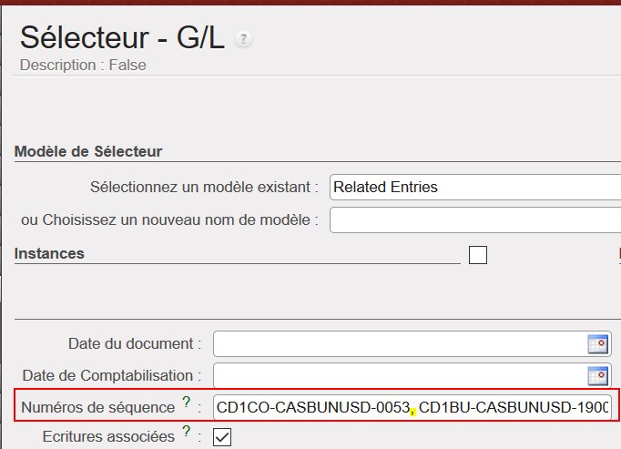Click the Date du document label
This screenshot has width=621, height=449.
pyautogui.click(x=135, y=343)
